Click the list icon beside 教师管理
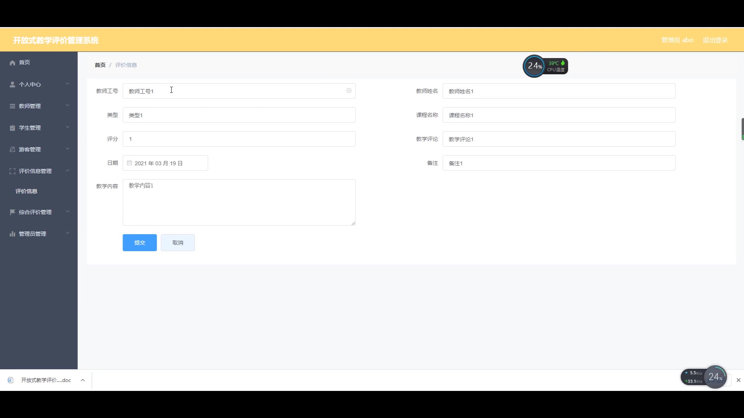Image resolution: width=744 pixels, height=418 pixels. [12, 106]
